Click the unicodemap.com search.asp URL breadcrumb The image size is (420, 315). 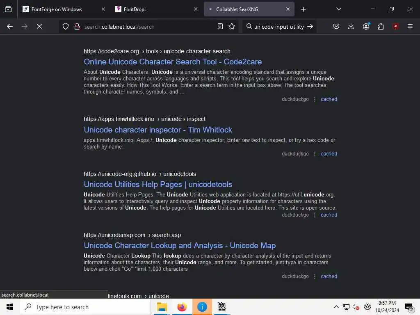point(132,235)
